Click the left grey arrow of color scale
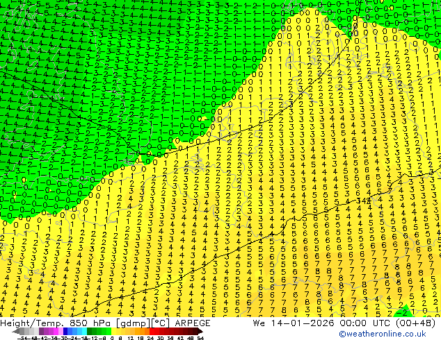441x340 pixels. click(x=16, y=331)
